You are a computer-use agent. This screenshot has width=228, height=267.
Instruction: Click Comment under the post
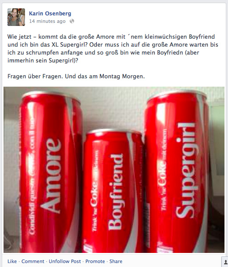click(x=33, y=261)
